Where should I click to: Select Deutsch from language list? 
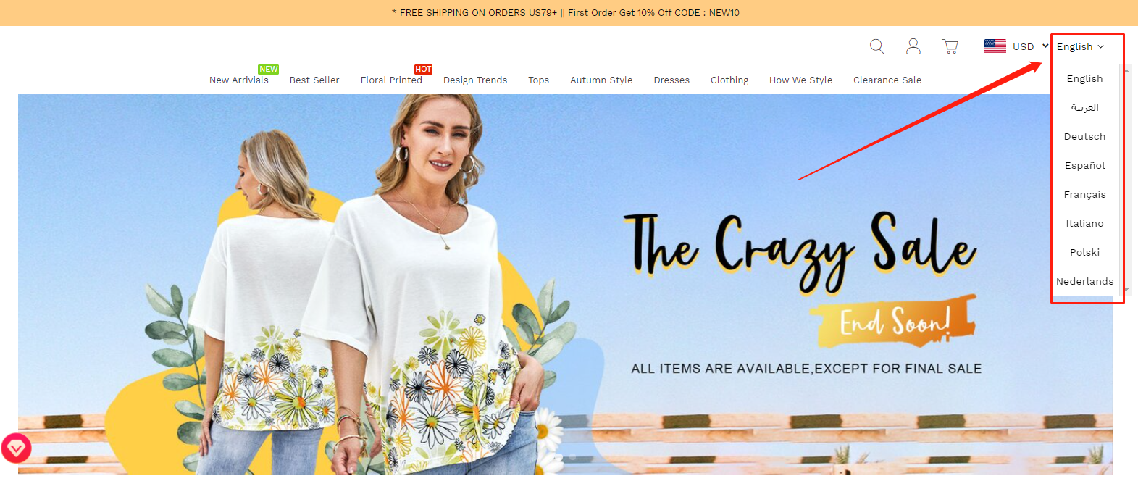[x=1084, y=136]
